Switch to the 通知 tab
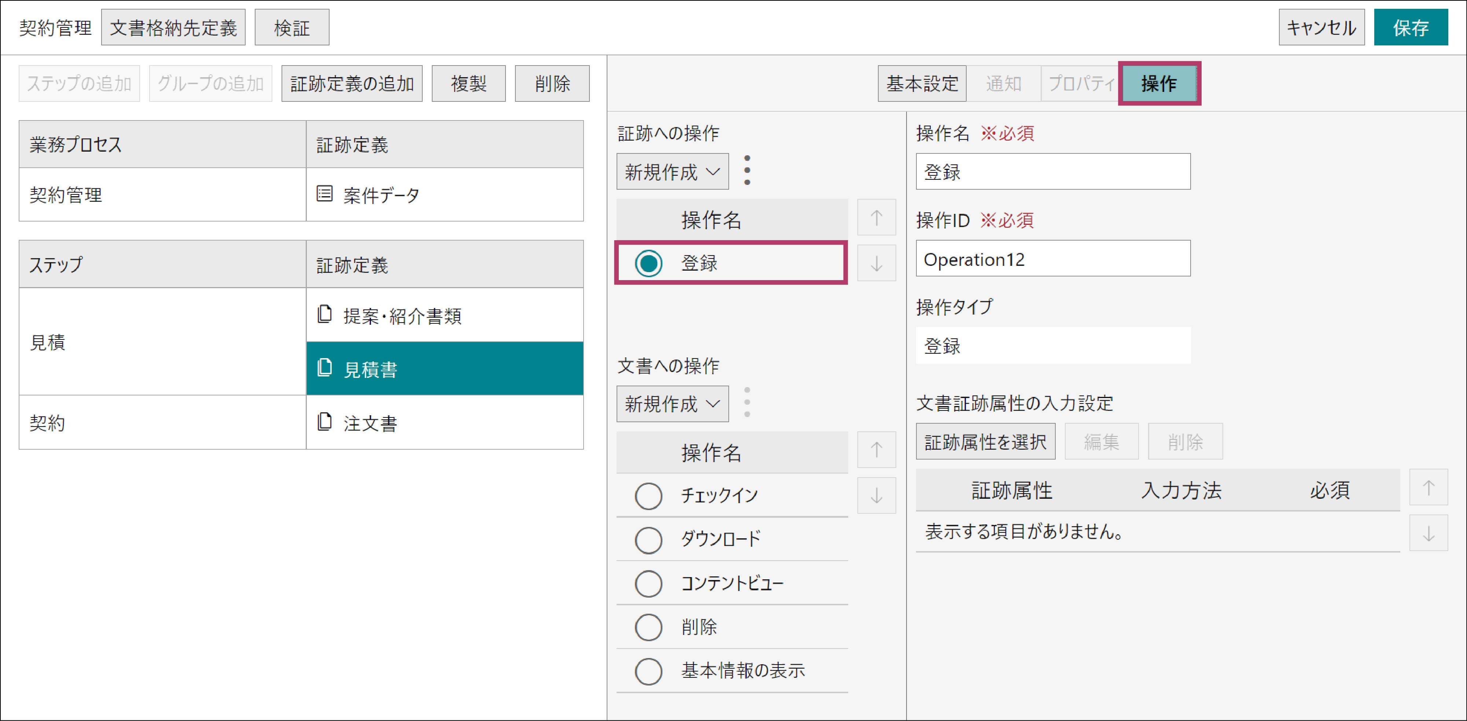The width and height of the screenshot is (1467, 721). tap(1003, 83)
